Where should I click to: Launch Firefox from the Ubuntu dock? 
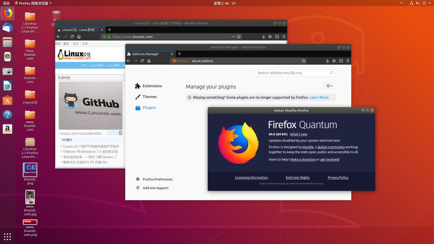click(x=8, y=13)
